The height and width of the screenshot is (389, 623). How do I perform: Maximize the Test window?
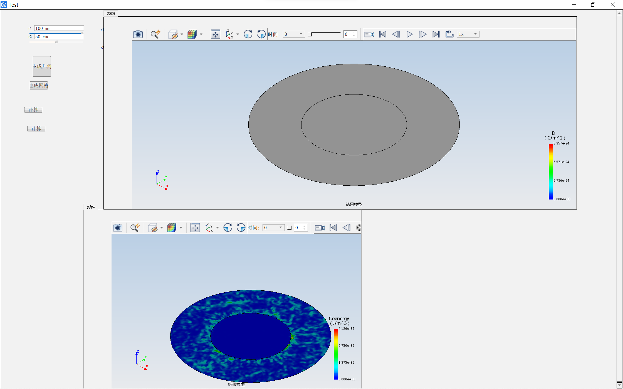click(593, 5)
